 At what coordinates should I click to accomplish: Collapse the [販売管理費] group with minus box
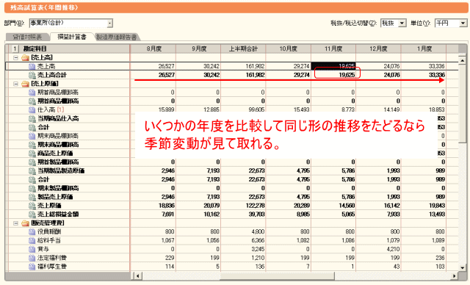[x=16, y=223]
